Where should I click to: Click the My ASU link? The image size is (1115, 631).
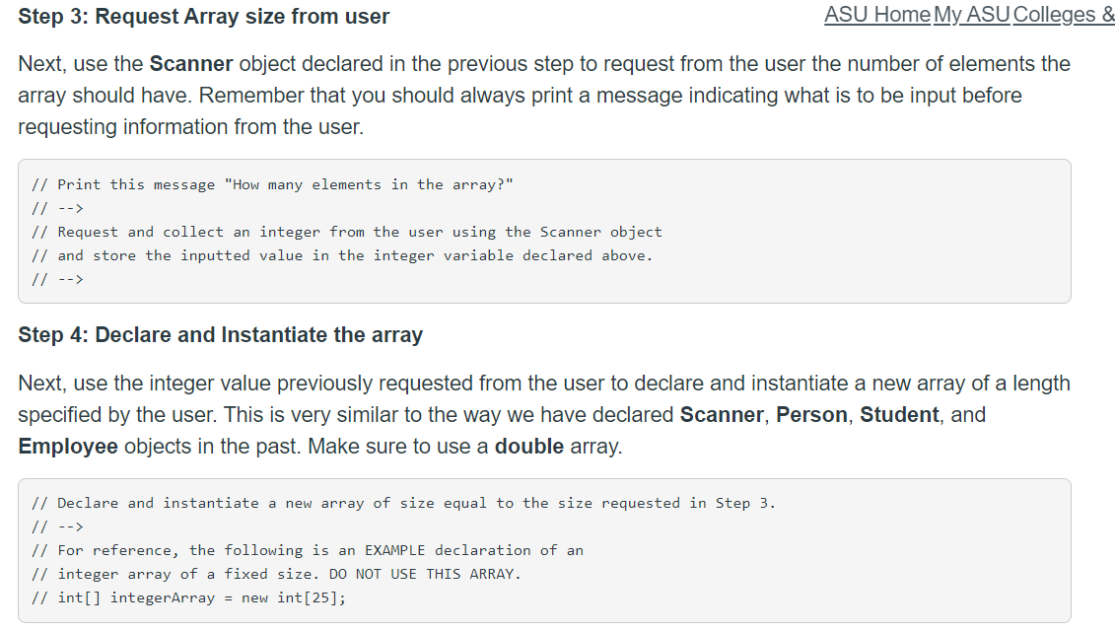[x=971, y=15]
